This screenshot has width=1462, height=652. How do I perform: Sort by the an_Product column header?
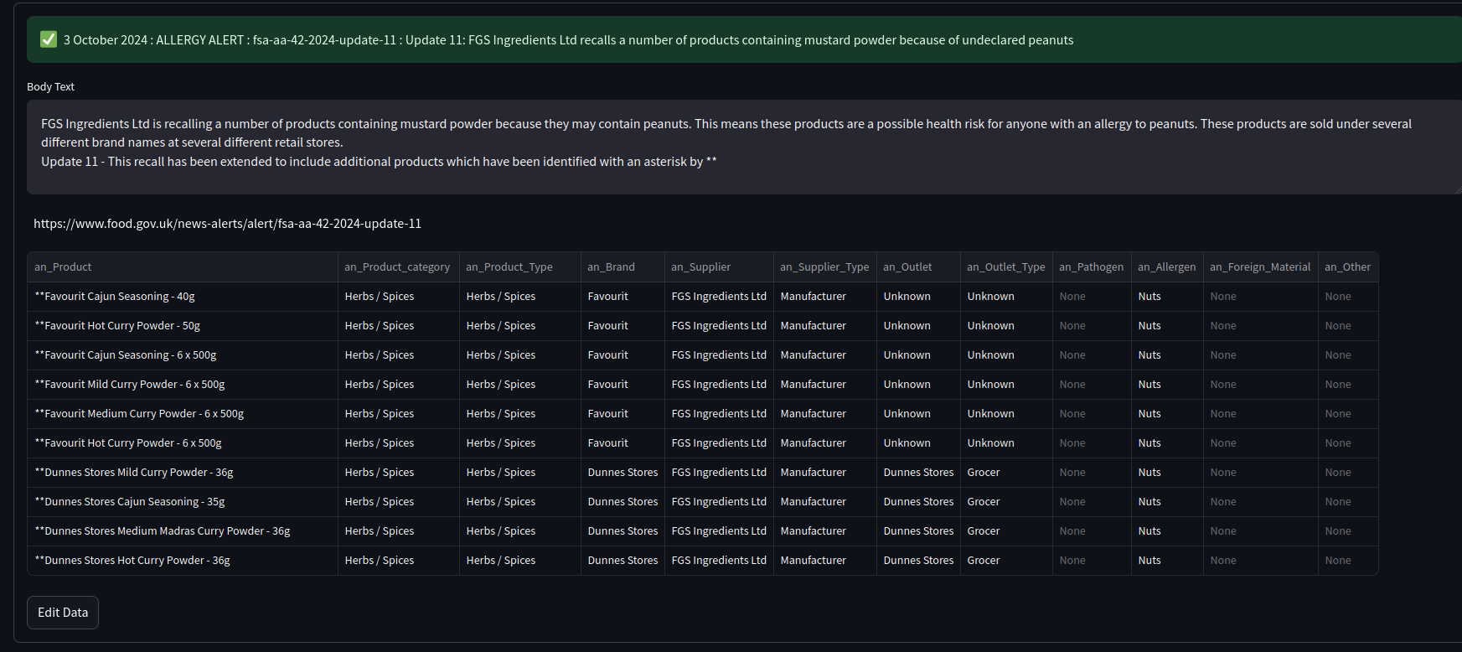click(x=64, y=267)
